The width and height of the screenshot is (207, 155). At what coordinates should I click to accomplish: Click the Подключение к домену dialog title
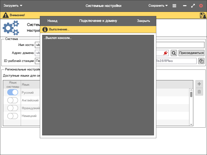[98, 21]
